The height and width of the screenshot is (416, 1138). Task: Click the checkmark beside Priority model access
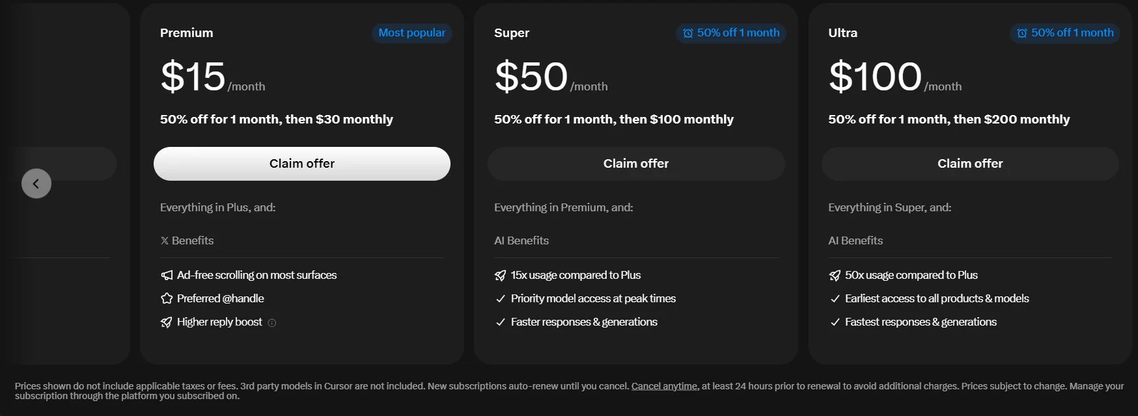[500, 298]
